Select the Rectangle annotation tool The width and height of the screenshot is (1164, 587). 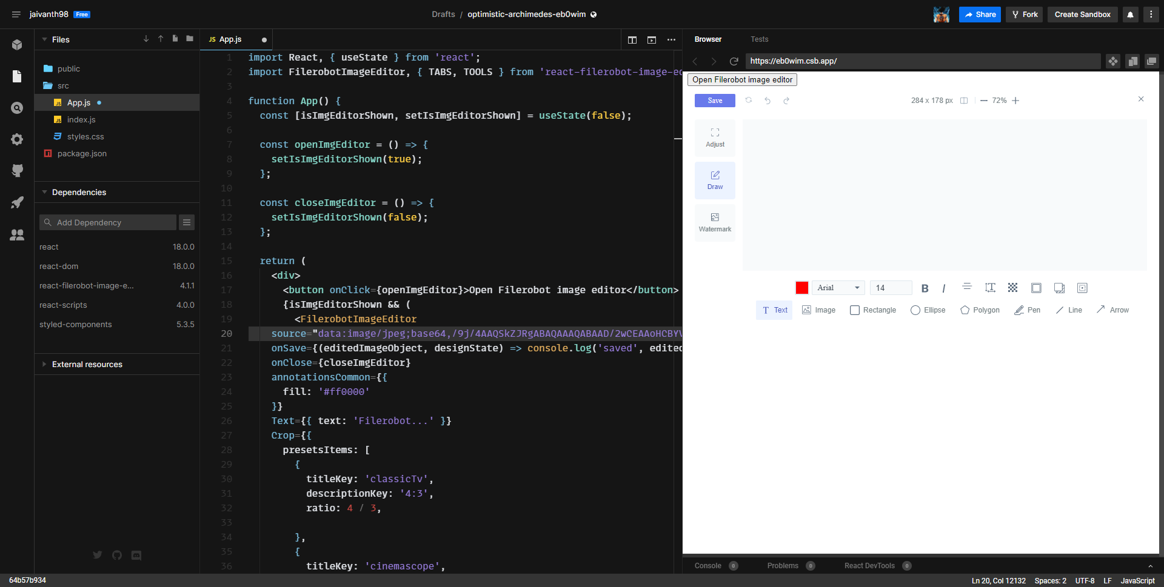872,310
